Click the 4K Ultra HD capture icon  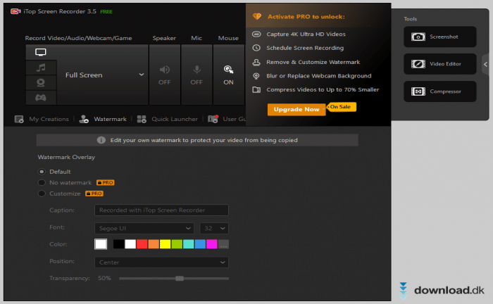256,34
